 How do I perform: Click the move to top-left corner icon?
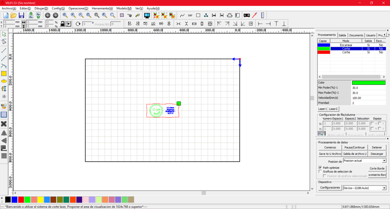tap(219, 24)
